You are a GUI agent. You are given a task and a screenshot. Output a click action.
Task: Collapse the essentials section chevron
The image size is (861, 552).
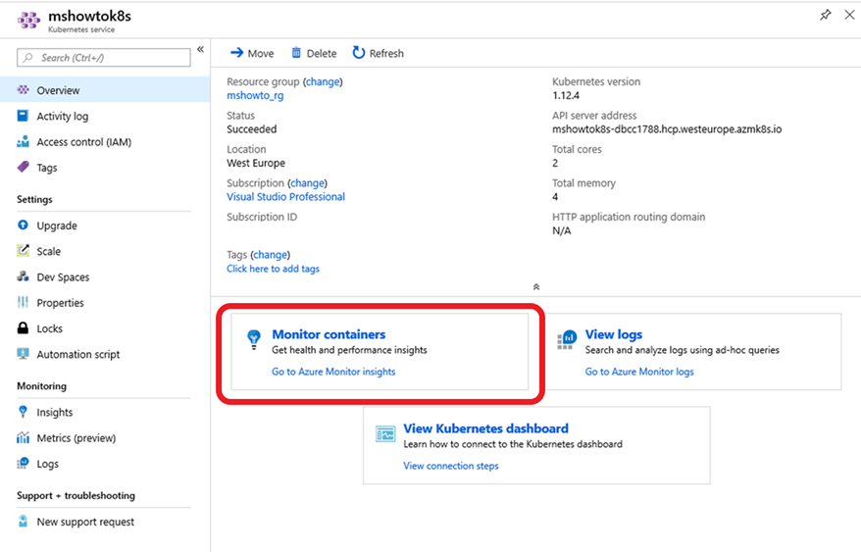536,286
